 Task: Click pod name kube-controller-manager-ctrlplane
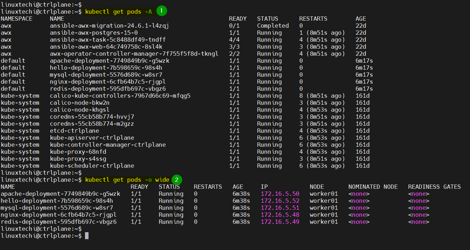coord(108,145)
